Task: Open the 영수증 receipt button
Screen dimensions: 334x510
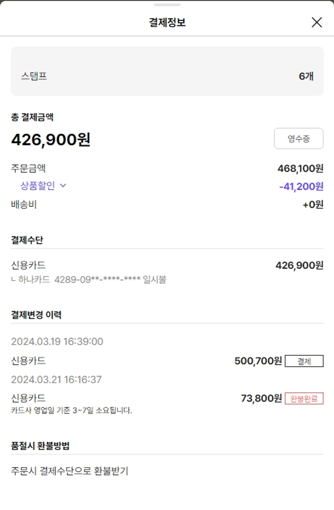Action: click(298, 139)
